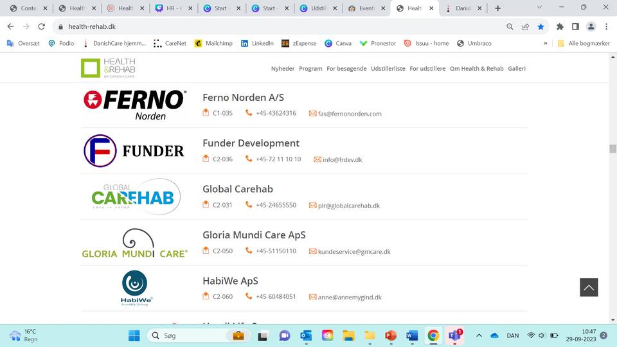Open the CareNet bookmark

click(170, 43)
